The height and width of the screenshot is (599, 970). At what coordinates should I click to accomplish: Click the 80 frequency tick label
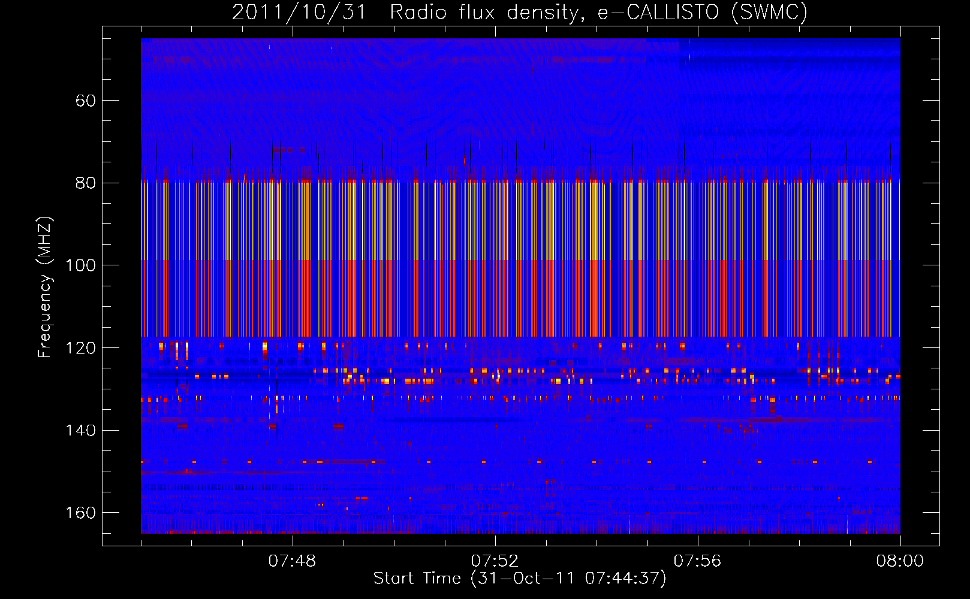(86, 183)
